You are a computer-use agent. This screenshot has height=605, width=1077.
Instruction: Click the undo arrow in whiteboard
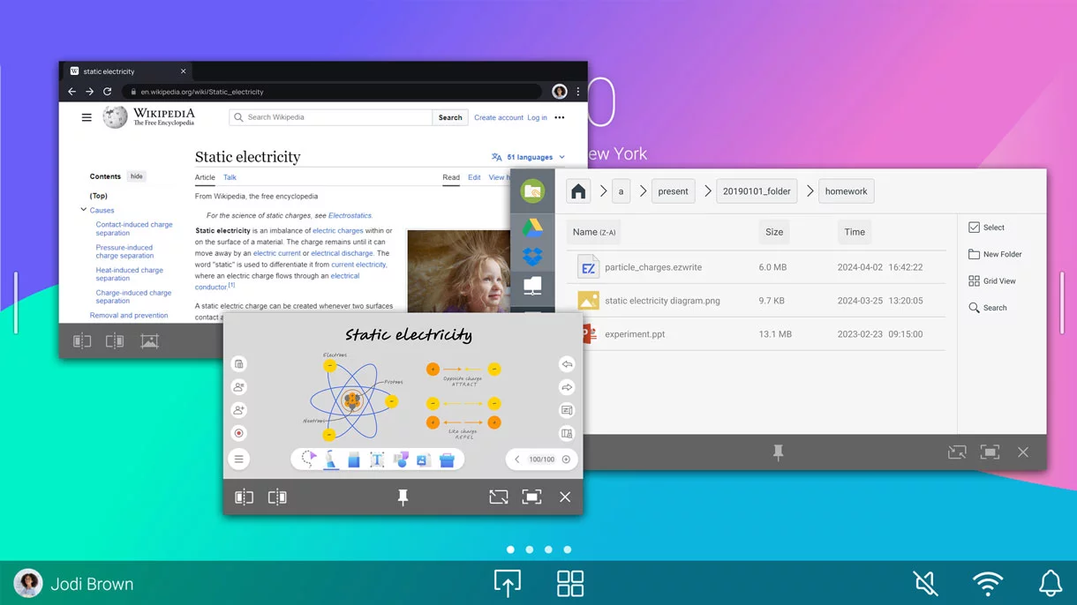click(x=567, y=364)
